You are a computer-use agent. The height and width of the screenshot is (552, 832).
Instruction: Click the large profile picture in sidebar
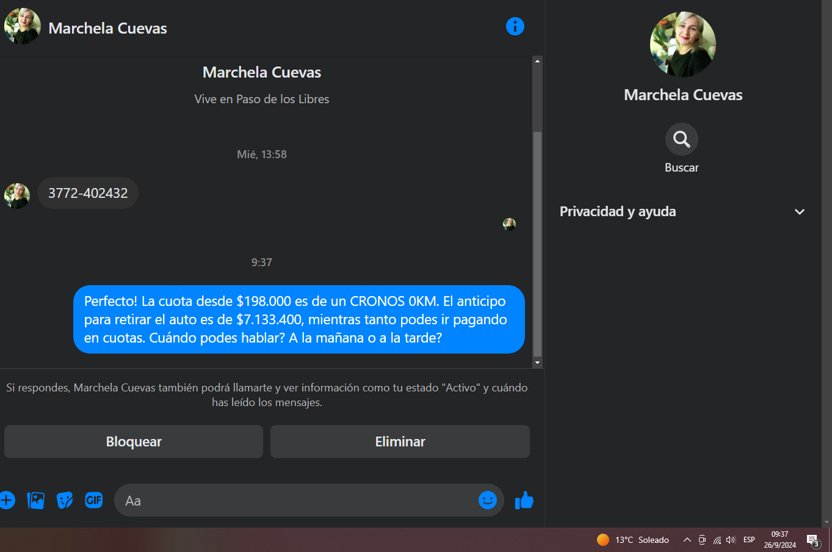click(683, 44)
